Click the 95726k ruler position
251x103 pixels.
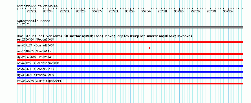click(81, 11)
